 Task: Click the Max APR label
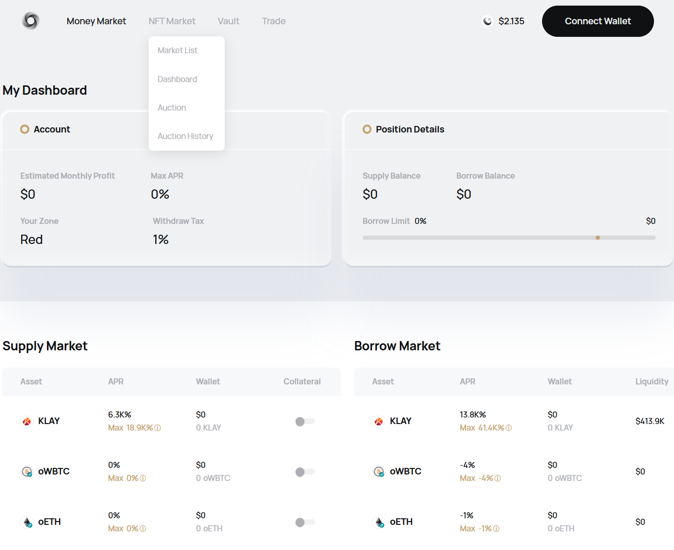[167, 176]
